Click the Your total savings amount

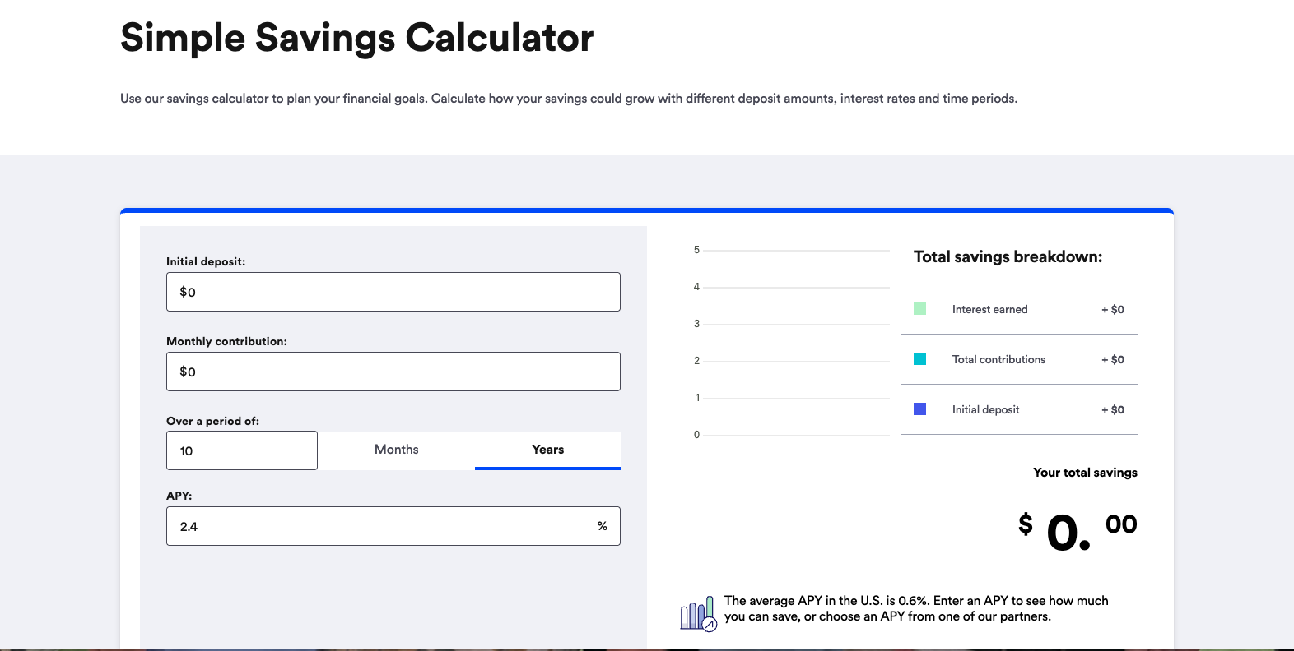click(1078, 530)
